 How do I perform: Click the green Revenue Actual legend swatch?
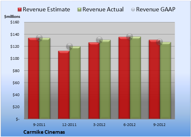(x=79, y=10)
